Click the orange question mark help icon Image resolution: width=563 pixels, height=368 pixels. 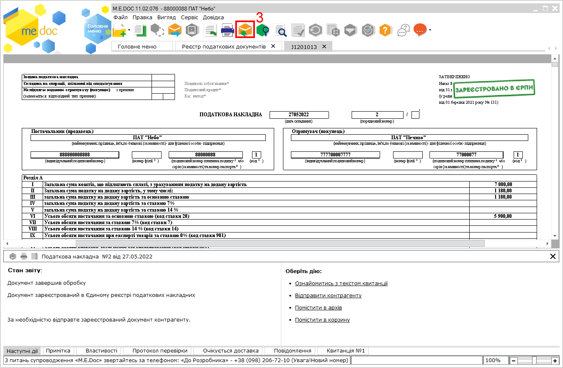pos(385,30)
